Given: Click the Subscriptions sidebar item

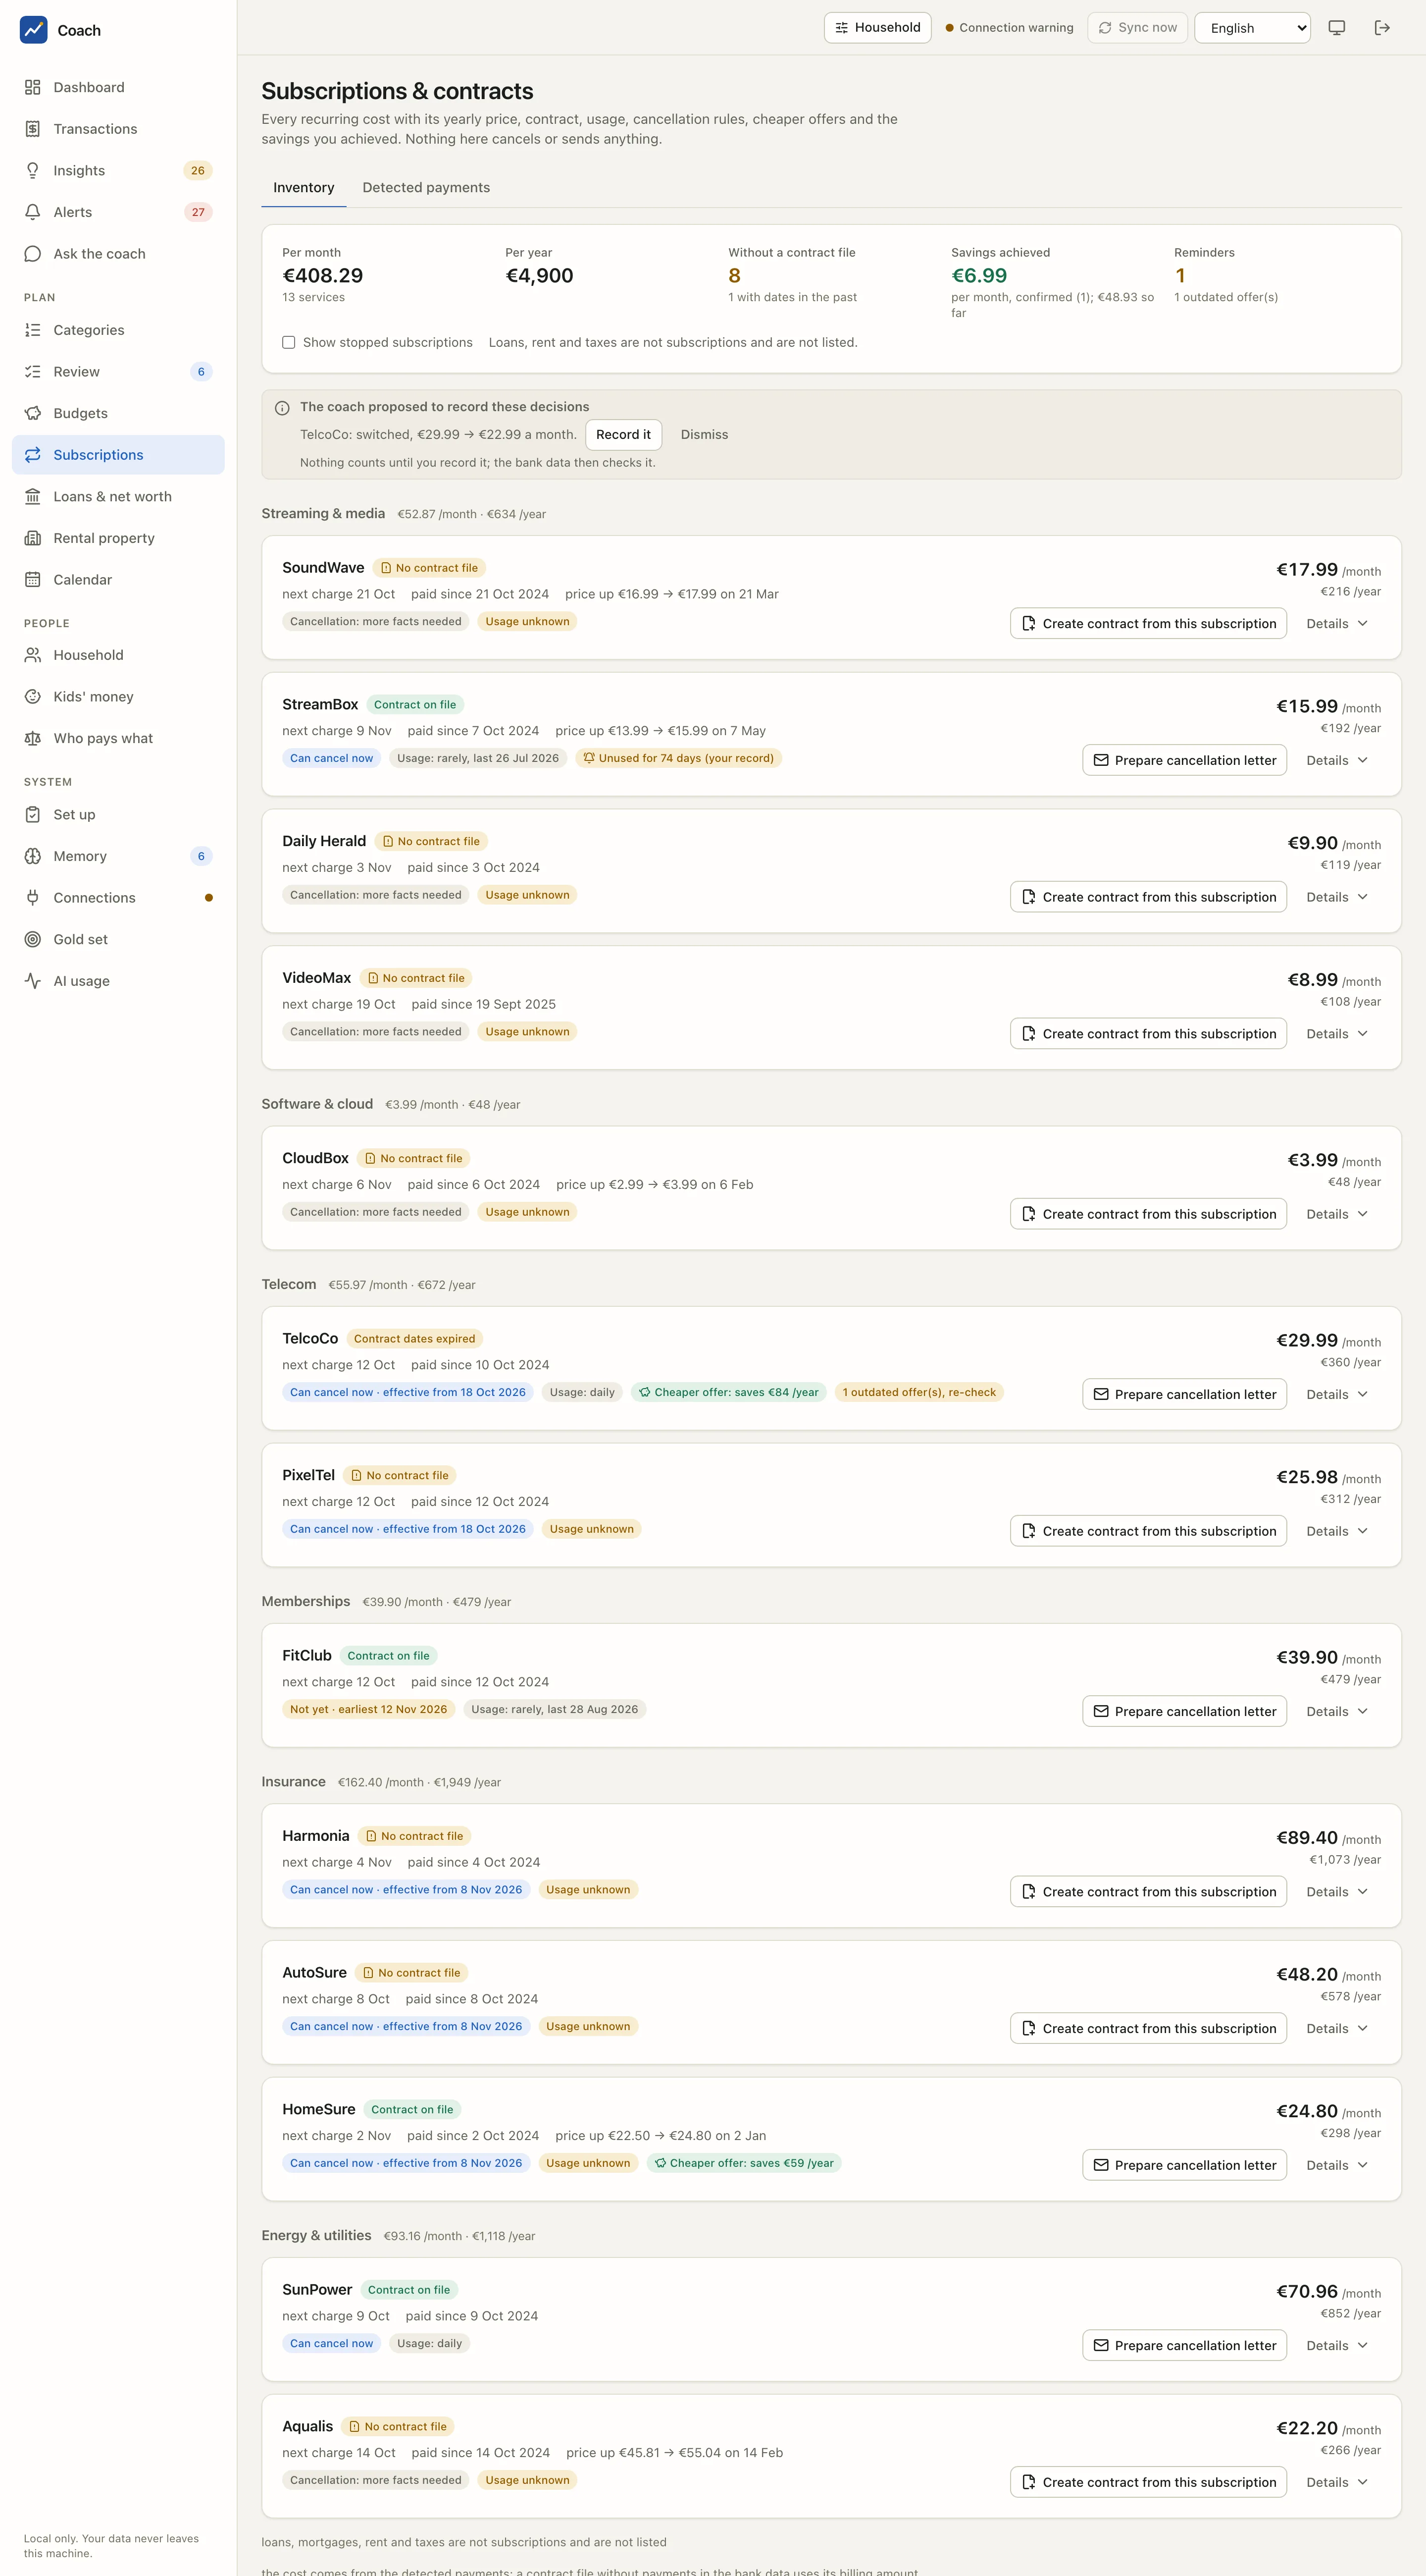Looking at the screenshot, I should pos(118,455).
